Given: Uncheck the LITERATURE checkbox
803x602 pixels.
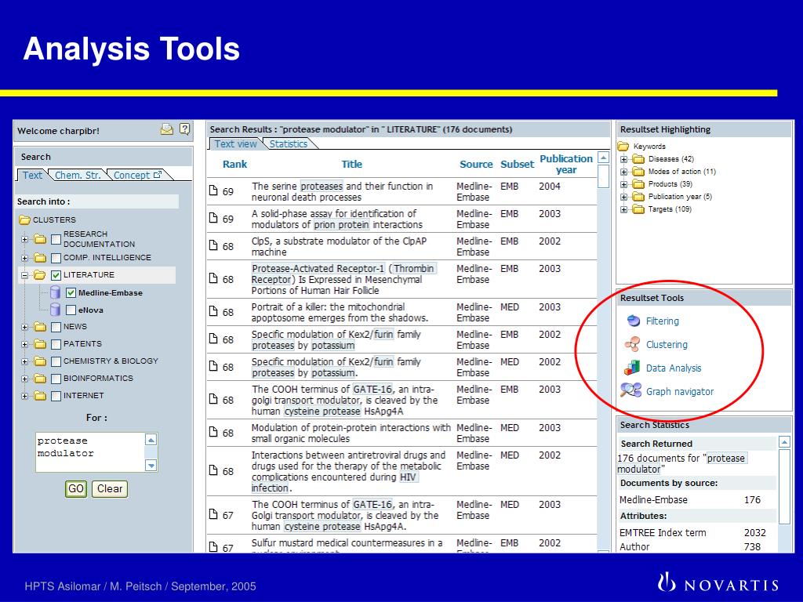Looking at the screenshot, I should [x=56, y=275].
